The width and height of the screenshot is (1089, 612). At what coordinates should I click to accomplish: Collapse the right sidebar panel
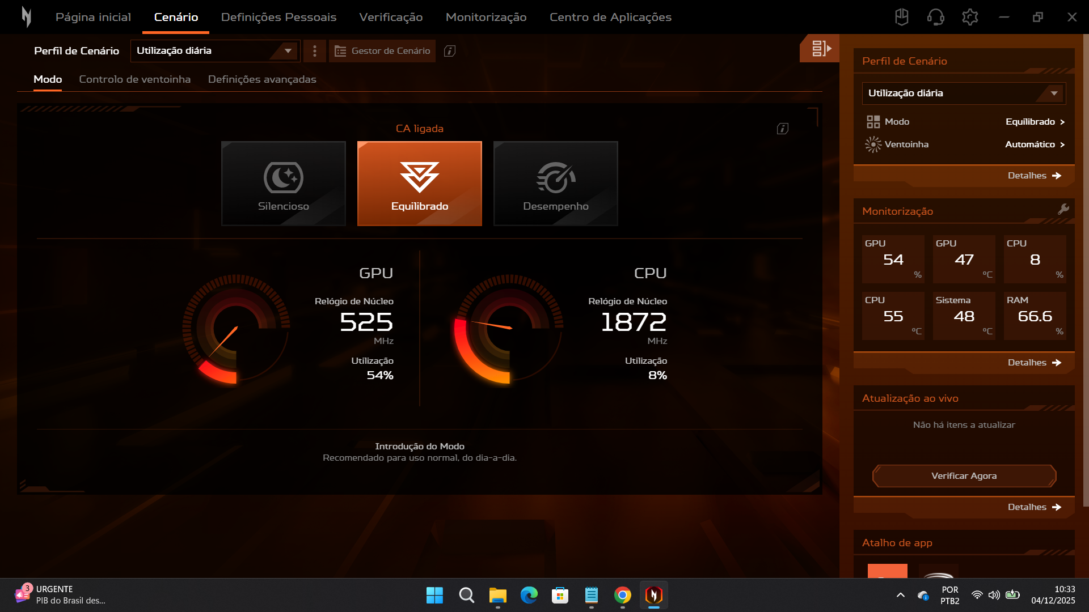coord(820,49)
